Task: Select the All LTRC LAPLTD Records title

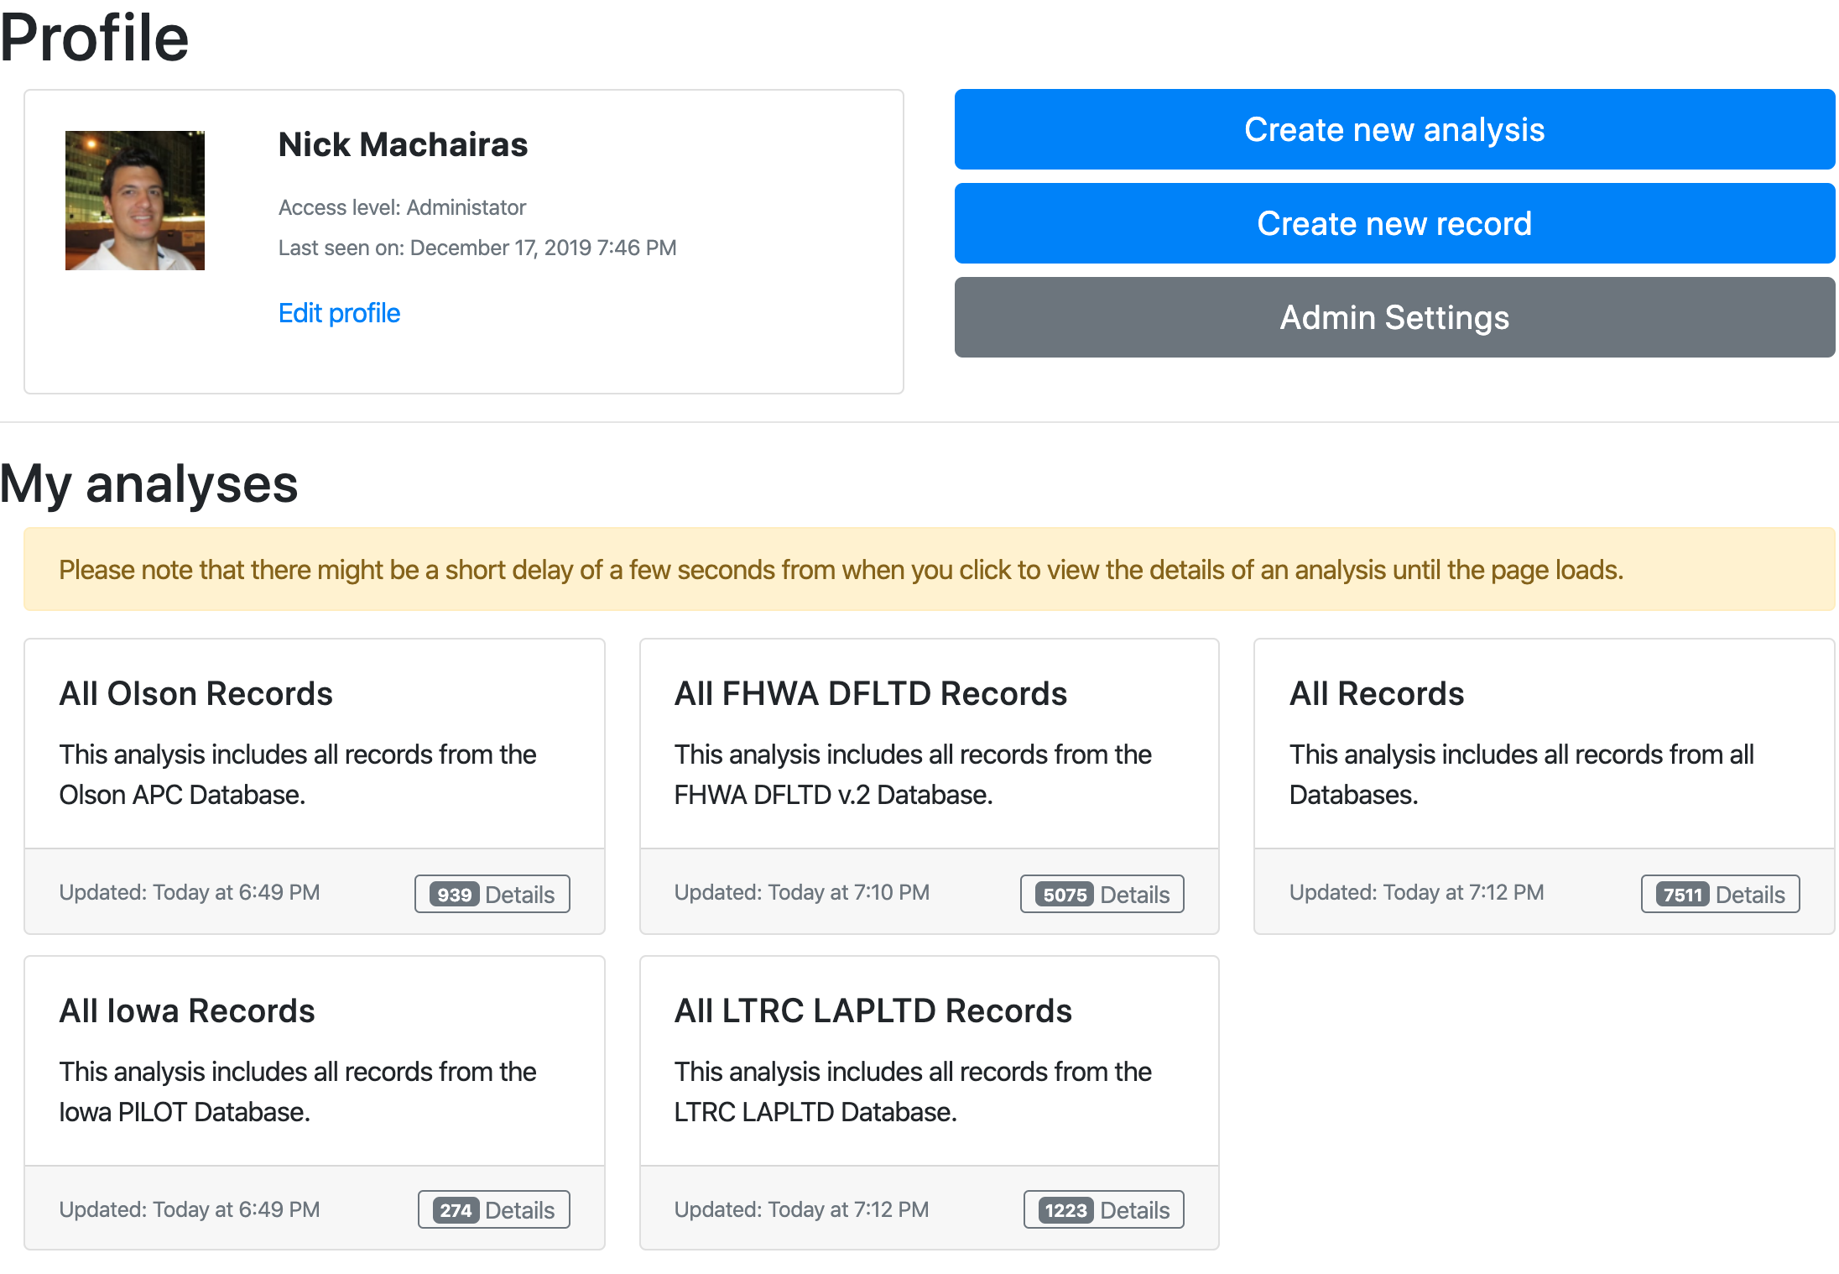Action: coord(873,1010)
